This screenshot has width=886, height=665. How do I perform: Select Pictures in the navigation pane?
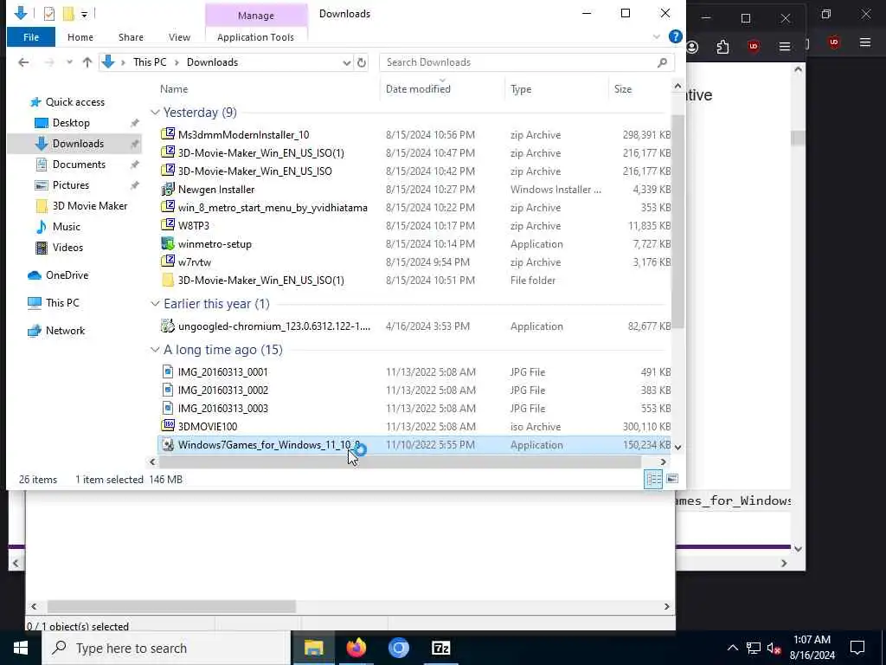point(71,185)
